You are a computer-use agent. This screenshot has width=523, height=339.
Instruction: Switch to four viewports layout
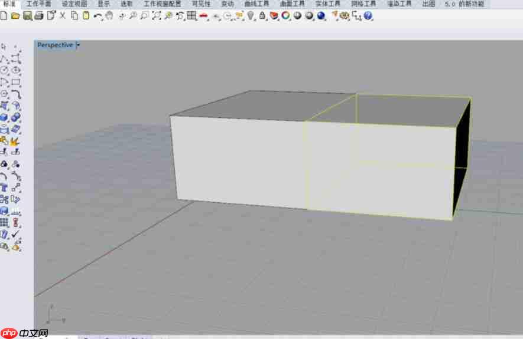click(x=191, y=16)
